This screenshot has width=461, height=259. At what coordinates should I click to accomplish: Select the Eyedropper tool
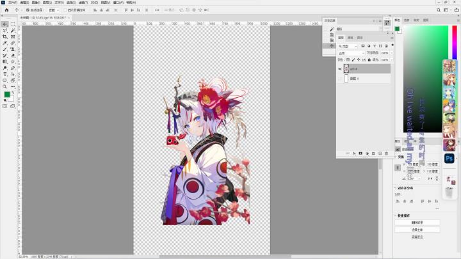click(x=5, y=43)
